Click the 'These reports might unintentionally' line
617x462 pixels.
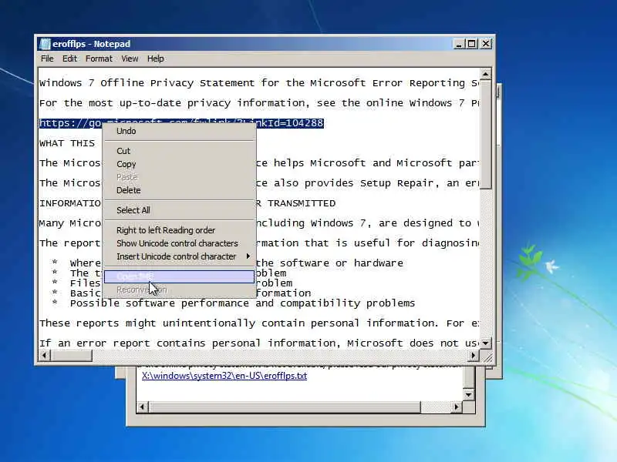tap(259, 323)
